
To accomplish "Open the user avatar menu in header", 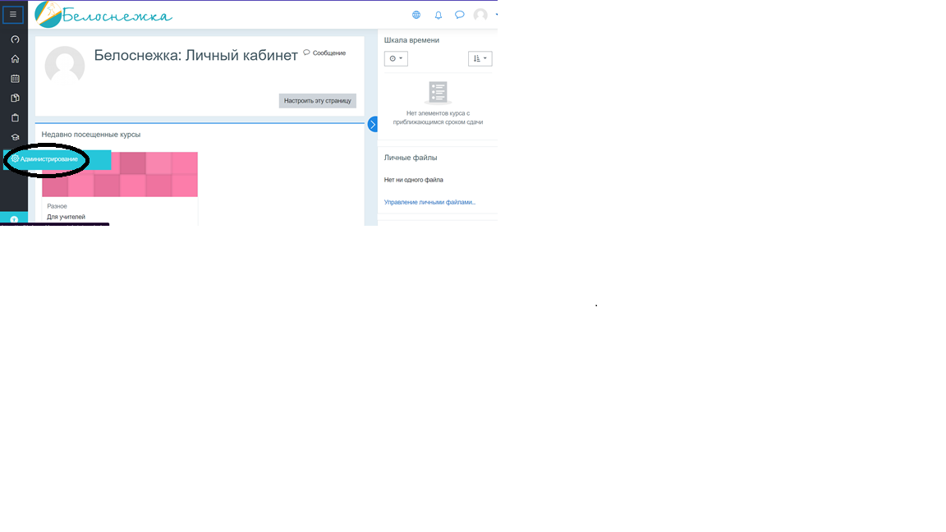I will tap(481, 15).
